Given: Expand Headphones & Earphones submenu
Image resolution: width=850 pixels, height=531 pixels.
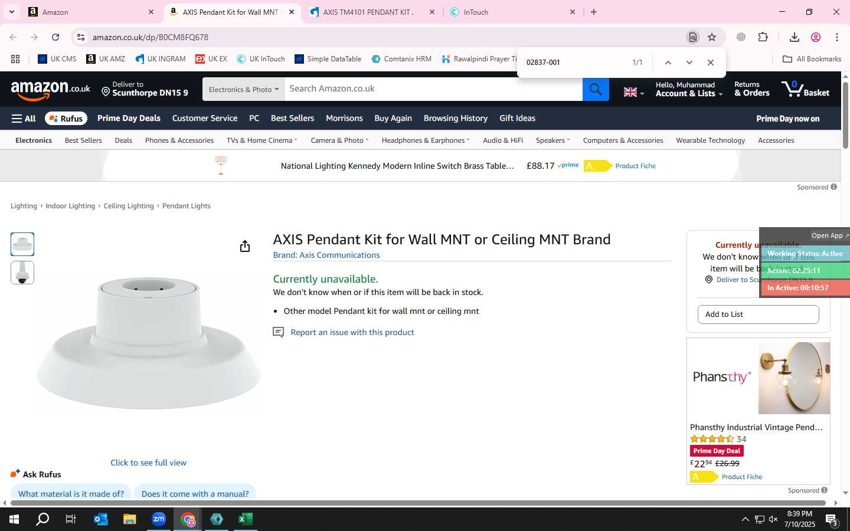Looking at the screenshot, I should point(426,140).
